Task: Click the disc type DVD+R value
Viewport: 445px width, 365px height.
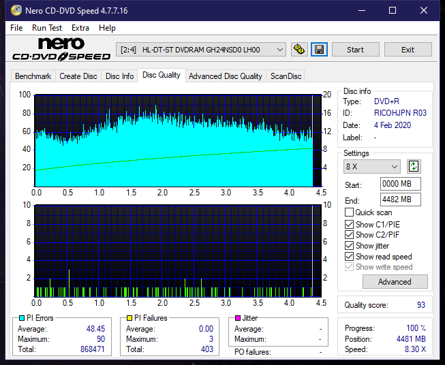Action: point(386,101)
